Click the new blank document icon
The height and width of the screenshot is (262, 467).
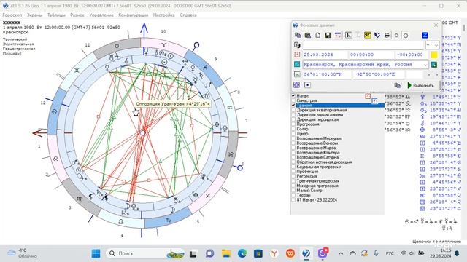[318, 36]
